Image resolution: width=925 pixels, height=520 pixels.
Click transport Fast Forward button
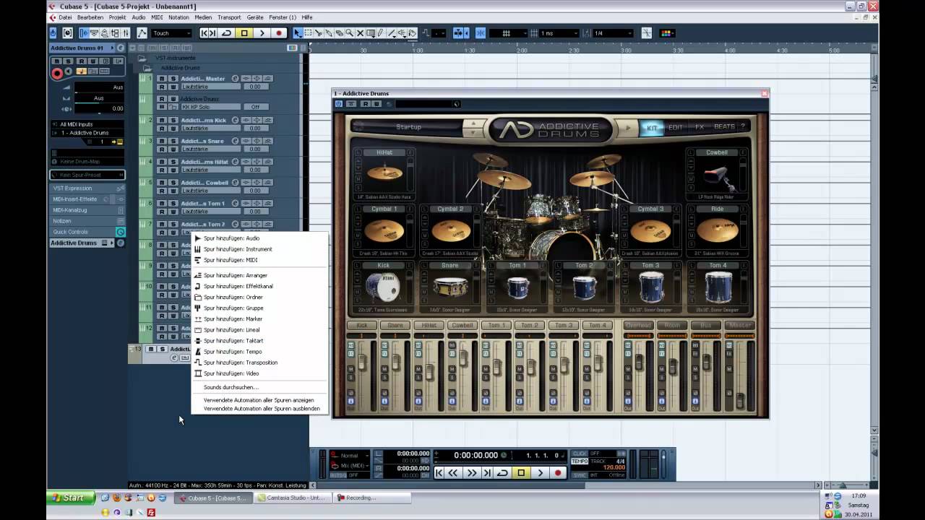click(x=472, y=472)
